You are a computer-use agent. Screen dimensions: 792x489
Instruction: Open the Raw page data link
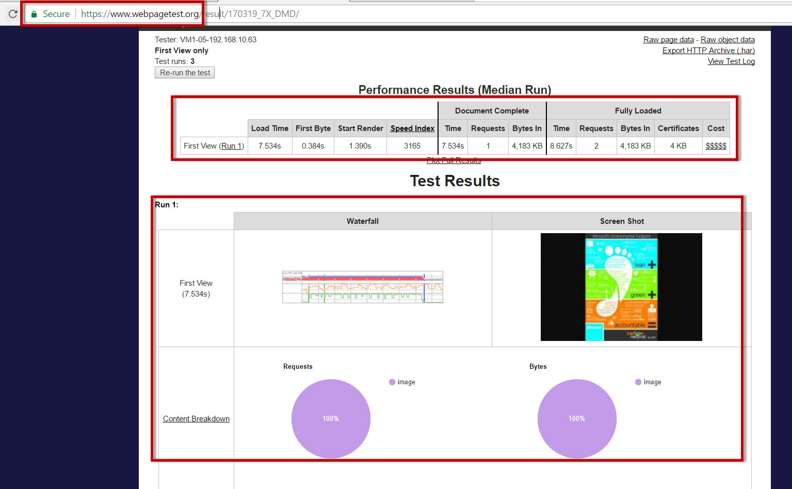(x=668, y=40)
